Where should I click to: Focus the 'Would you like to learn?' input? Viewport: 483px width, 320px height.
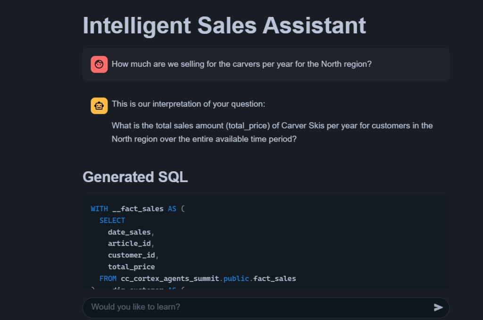click(255, 307)
